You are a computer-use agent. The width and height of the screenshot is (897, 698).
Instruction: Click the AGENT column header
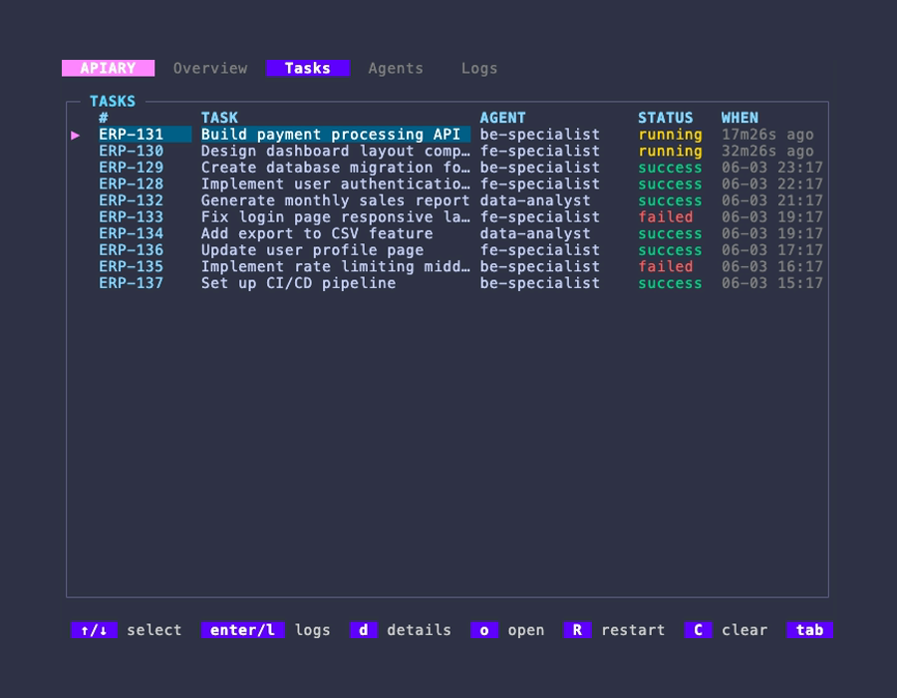pyautogui.click(x=503, y=118)
